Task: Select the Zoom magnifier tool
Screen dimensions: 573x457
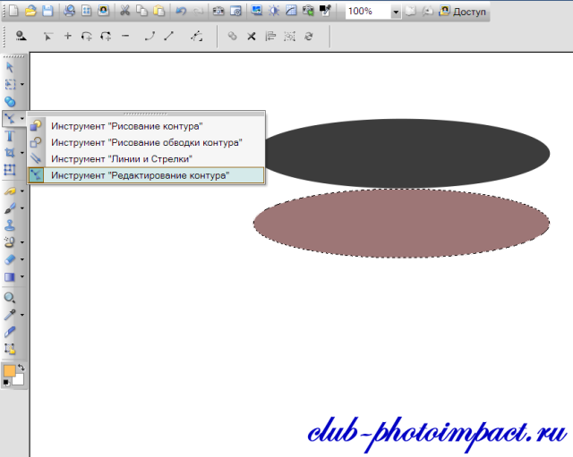Action: click(x=10, y=298)
